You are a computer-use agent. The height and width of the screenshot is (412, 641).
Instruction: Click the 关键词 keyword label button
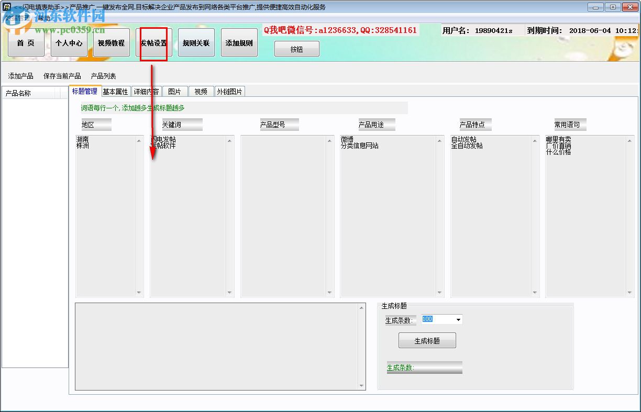coord(180,124)
